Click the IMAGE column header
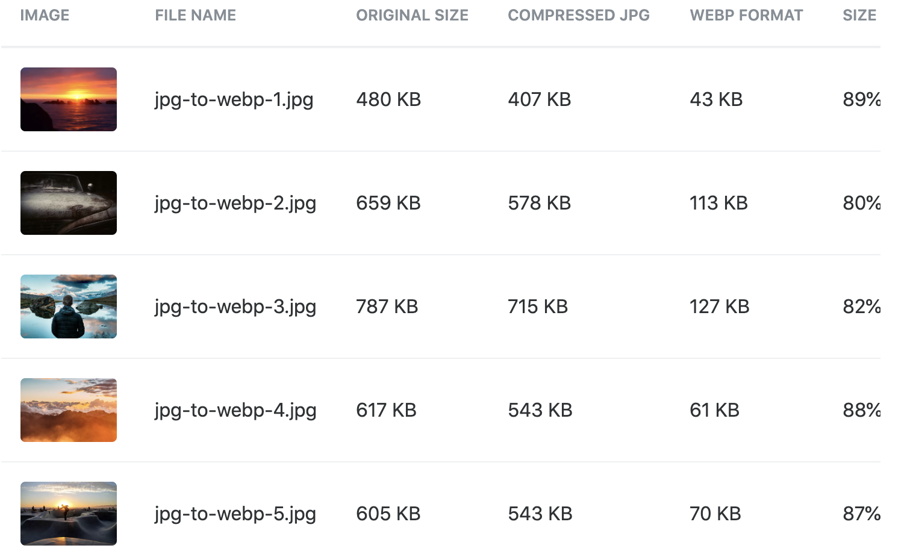The image size is (913, 560). (x=45, y=16)
